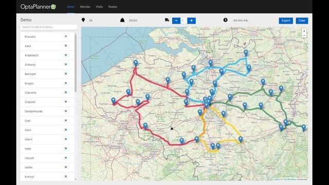Screen dimensions: 329x185
Task: Click the clock travel time icon
Action: pos(225,20)
